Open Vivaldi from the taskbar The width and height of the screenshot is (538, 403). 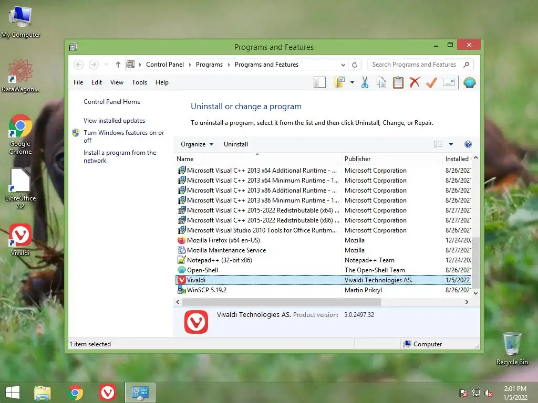[107, 393]
